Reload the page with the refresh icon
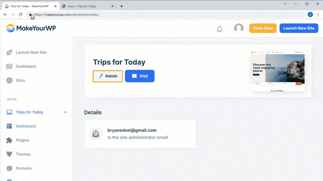 21,14
